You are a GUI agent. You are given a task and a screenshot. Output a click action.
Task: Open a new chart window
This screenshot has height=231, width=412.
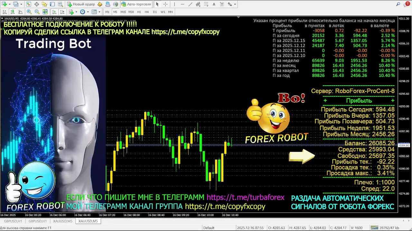click(x=4, y=4)
